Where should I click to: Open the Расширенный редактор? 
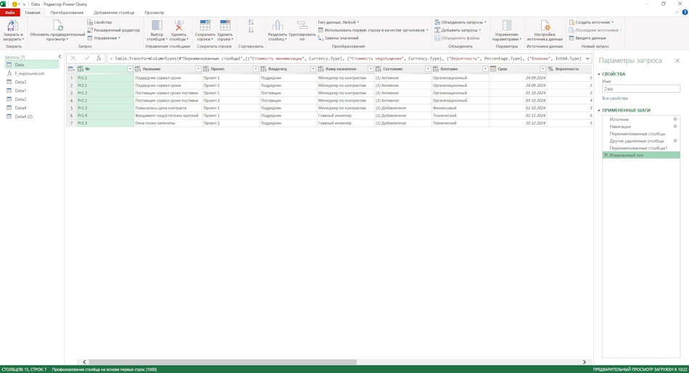coord(113,30)
